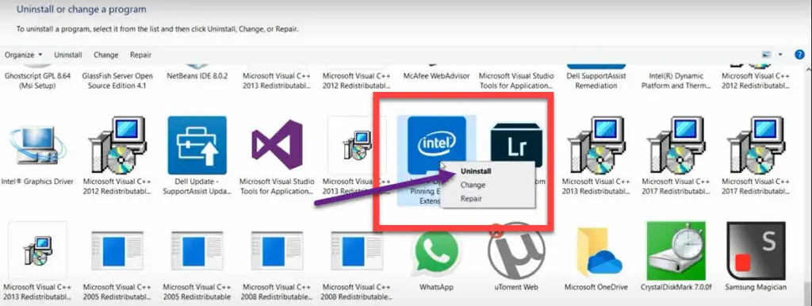The width and height of the screenshot is (812, 306).
Task: Expand the Organize dropdown menu
Action: 24,55
